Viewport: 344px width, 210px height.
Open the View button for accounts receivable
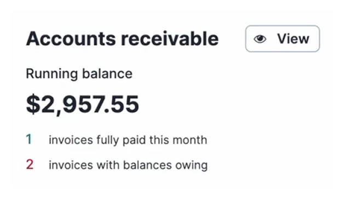tap(282, 39)
